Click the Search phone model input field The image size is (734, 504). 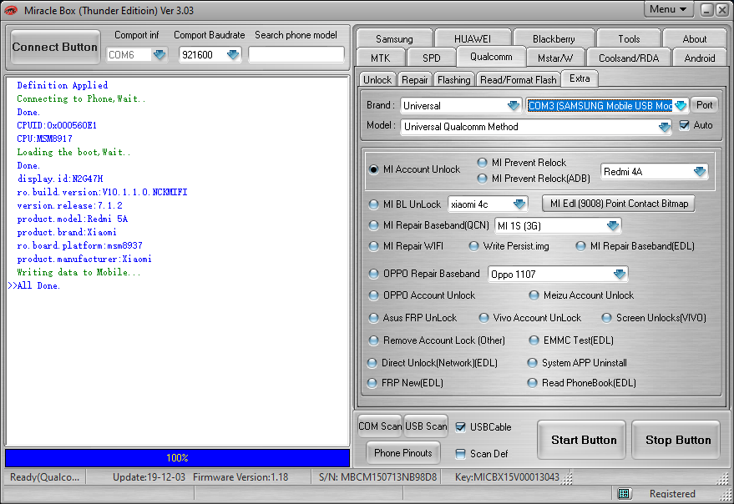pos(296,55)
